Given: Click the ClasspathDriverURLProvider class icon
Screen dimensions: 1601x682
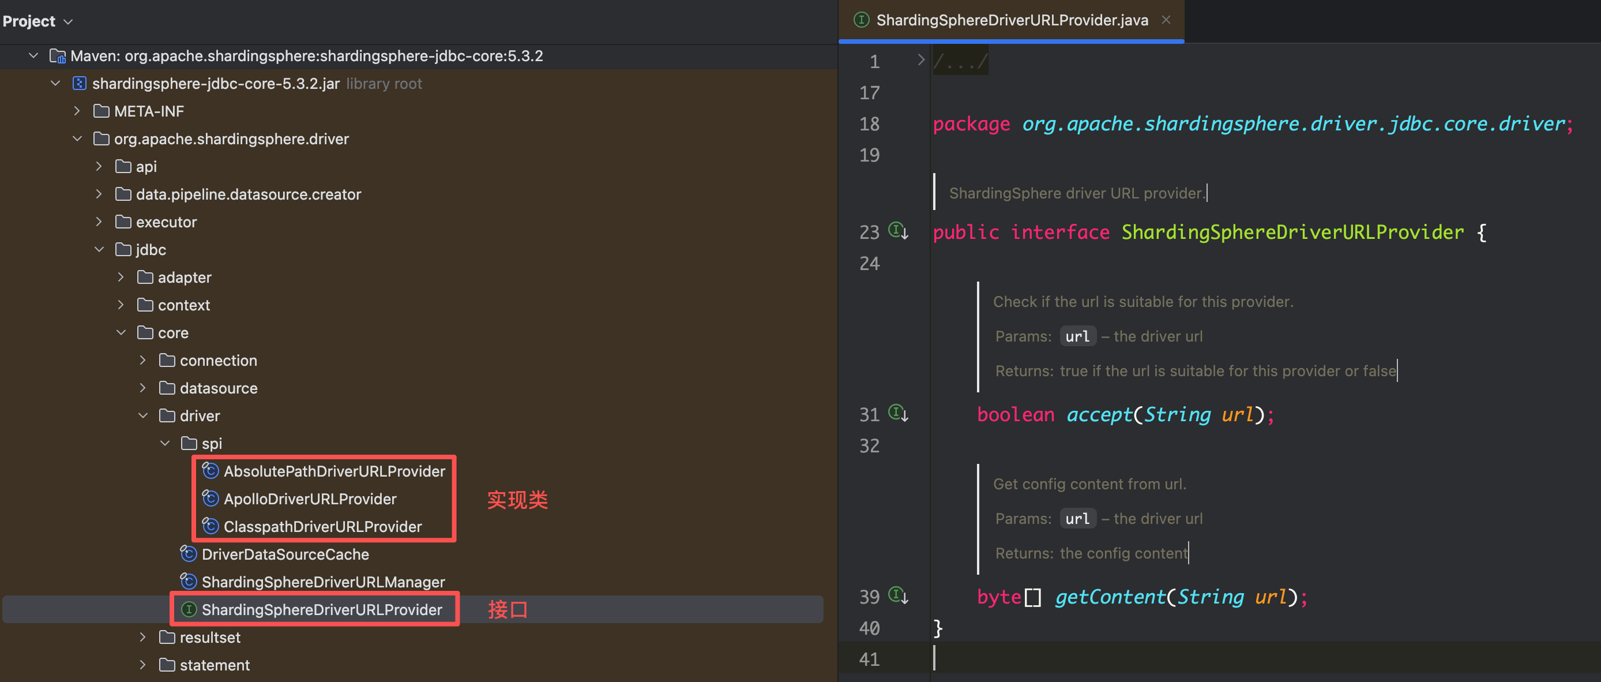Looking at the screenshot, I should [210, 527].
